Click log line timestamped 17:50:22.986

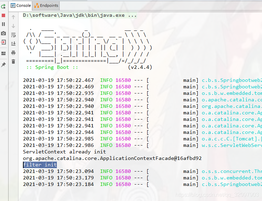(142, 146)
